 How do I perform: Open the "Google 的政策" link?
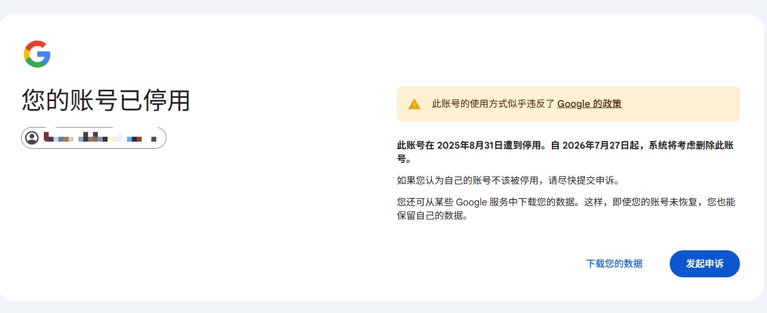589,104
